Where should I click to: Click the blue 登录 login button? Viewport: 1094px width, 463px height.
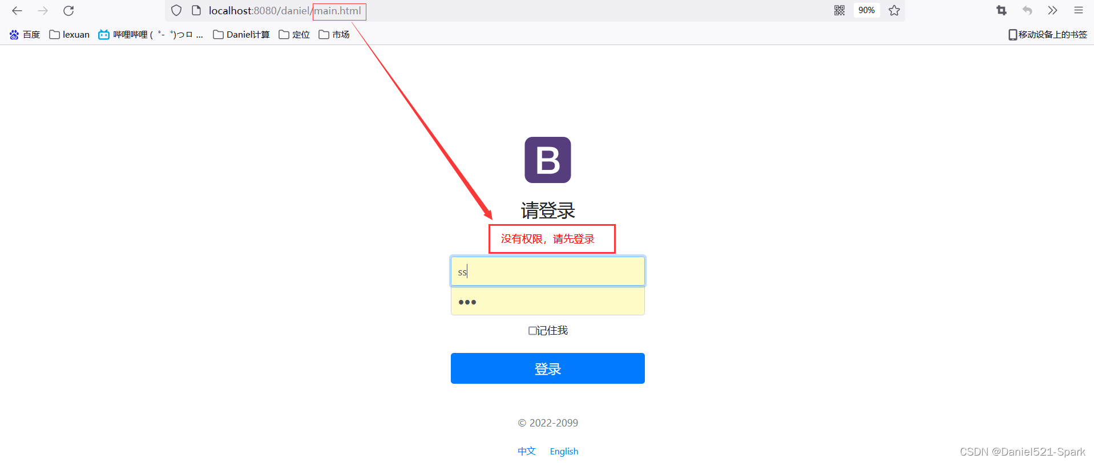pos(548,368)
